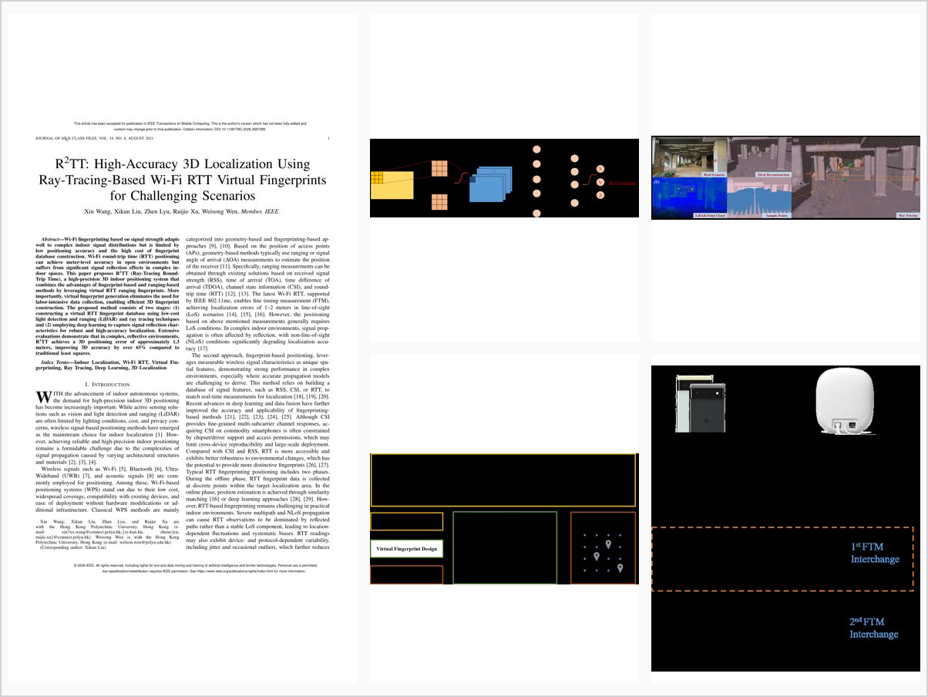Click the "1st FTM Interchange" label
Viewport: 928px width, 697px height.
875,552
